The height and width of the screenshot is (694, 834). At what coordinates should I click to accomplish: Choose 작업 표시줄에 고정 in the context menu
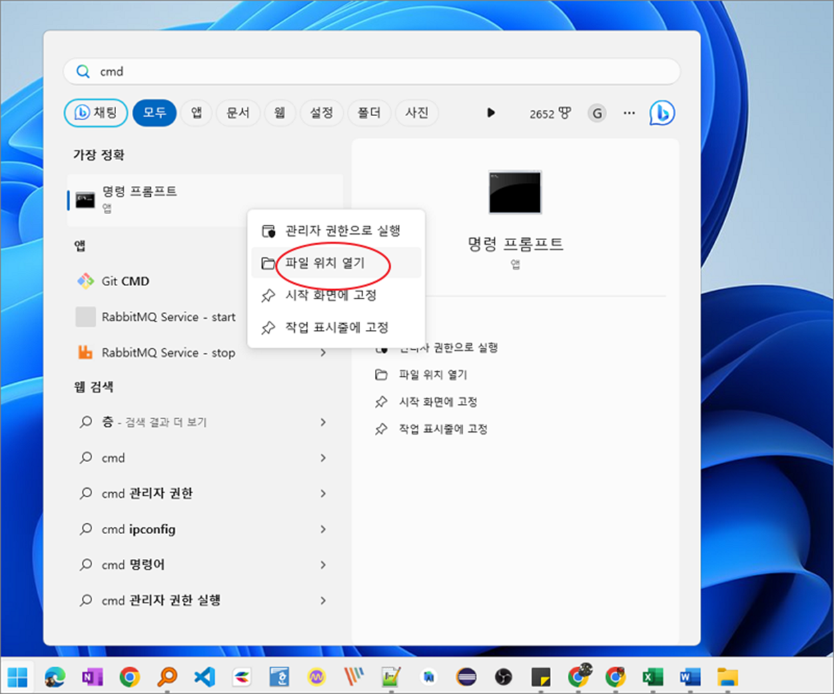tap(336, 327)
